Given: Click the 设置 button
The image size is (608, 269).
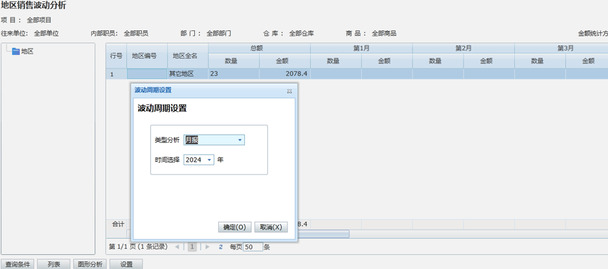Looking at the screenshot, I should pos(126,264).
